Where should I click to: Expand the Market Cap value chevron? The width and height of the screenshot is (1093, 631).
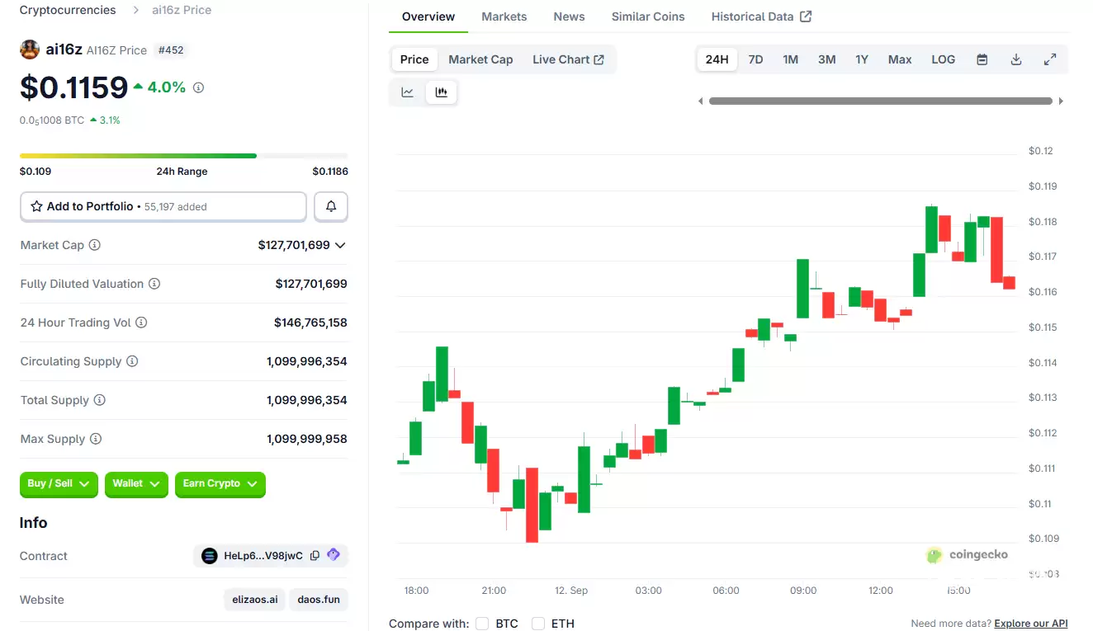pyautogui.click(x=340, y=245)
